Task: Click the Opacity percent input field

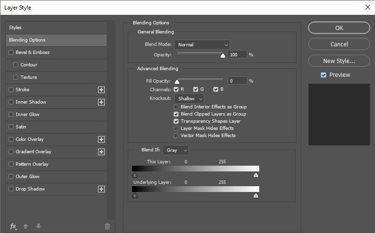Action: pos(237,54)
